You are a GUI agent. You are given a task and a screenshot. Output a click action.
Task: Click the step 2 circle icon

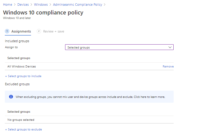[39, 31]
